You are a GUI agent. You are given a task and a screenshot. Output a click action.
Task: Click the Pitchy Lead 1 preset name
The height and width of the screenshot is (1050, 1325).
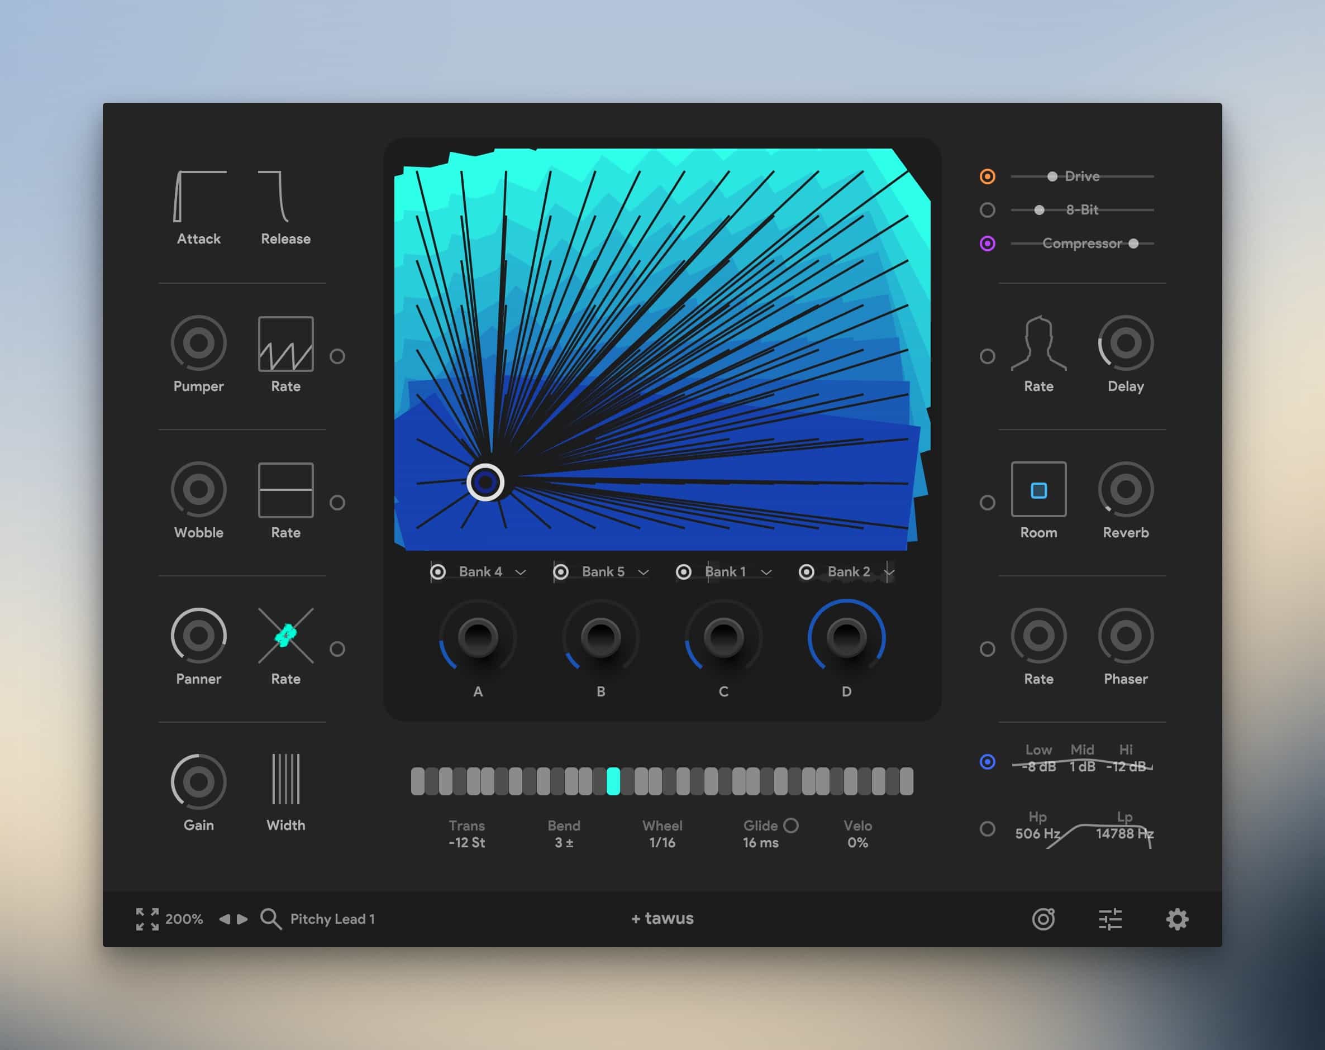pos(332,919)
